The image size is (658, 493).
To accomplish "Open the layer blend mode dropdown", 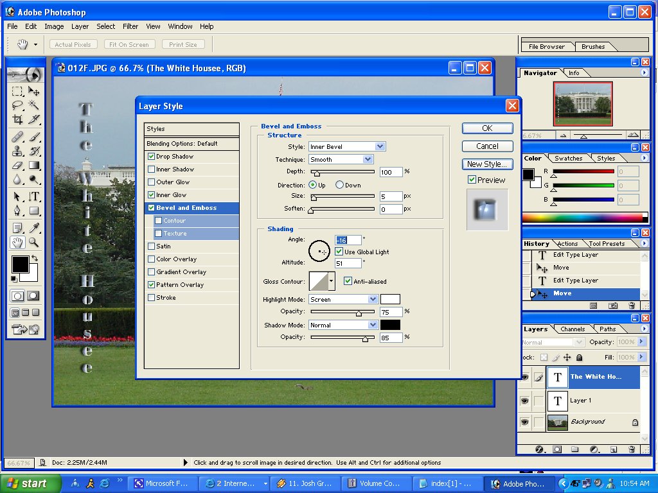I will point(553,343).
